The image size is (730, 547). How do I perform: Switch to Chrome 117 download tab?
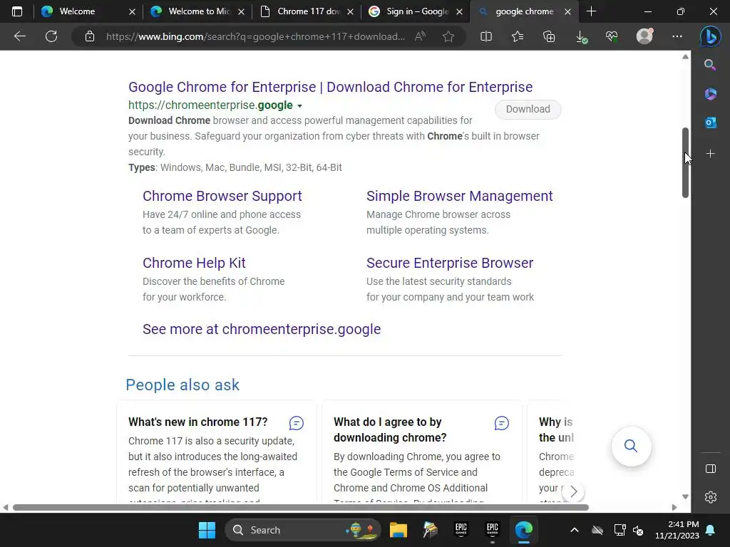308,11
